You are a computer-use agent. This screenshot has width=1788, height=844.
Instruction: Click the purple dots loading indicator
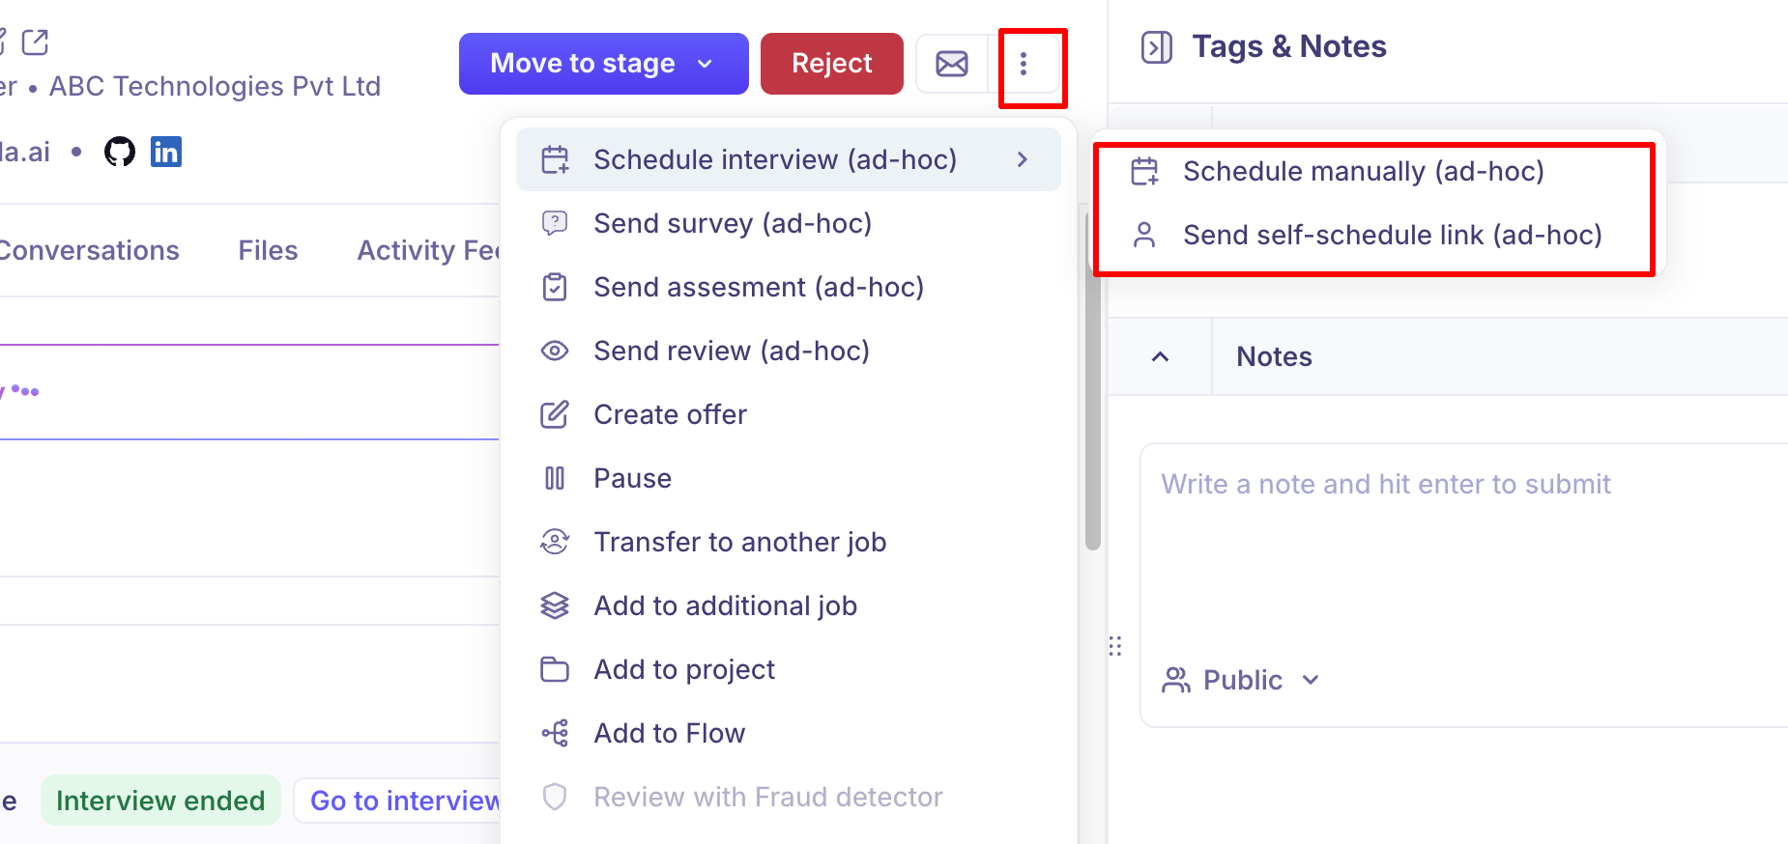pyautogui.click(x=26, y=391)
